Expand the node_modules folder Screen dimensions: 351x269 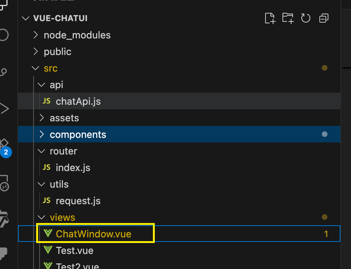(36, 35)
